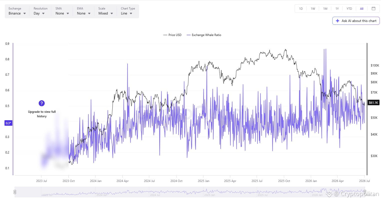This screenshot has width=381, height=200.
Task: Click the Upgrade to view full history text
Action: point(42,114)
